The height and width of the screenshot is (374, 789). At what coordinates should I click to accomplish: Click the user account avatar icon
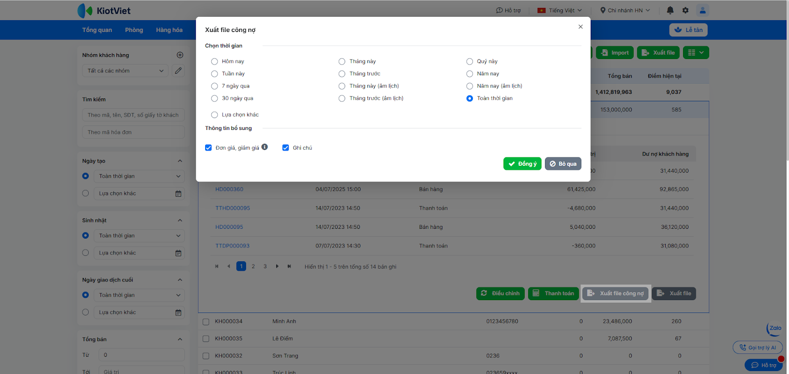(702, 10)
